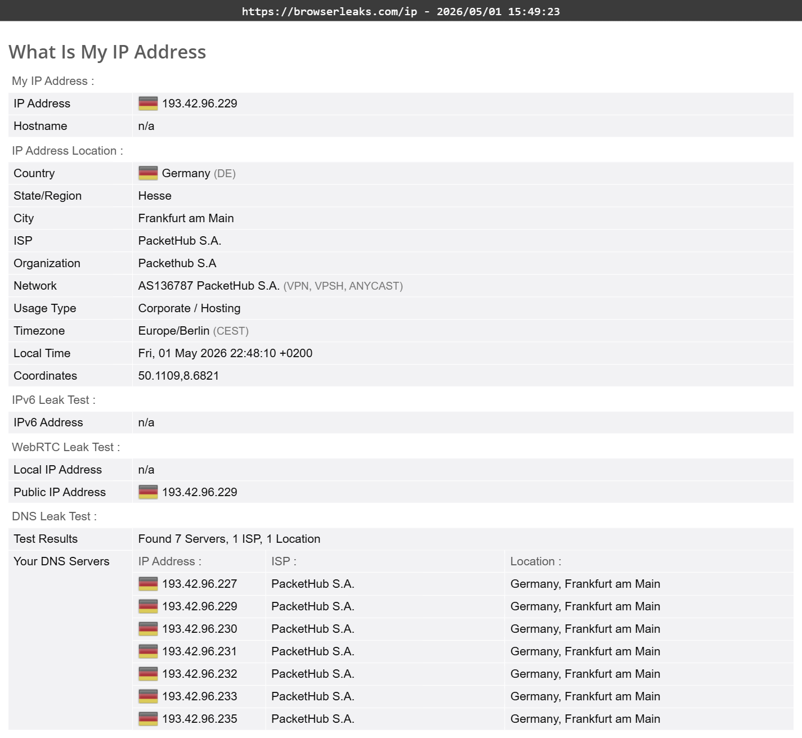Image resolution: width=802 pixels, height=738 pixels.
Task: Click the IP address 193.42.96.229 in the IP Address row
Action: (200, 103)
